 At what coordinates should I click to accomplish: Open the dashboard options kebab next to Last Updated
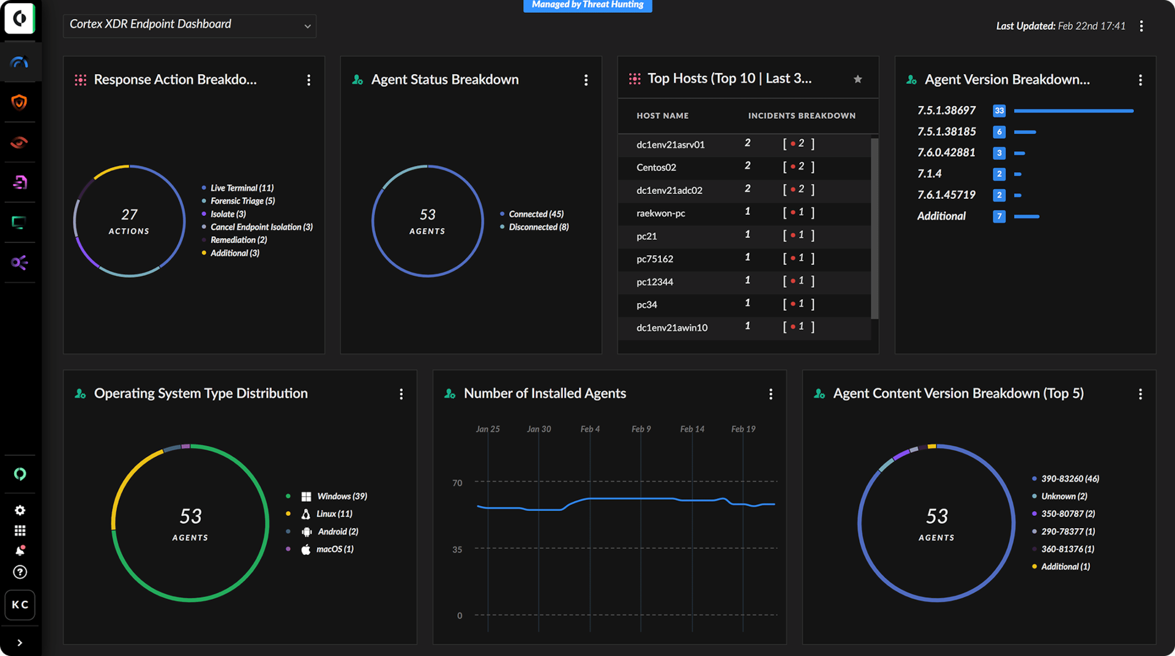[1141, 26]
